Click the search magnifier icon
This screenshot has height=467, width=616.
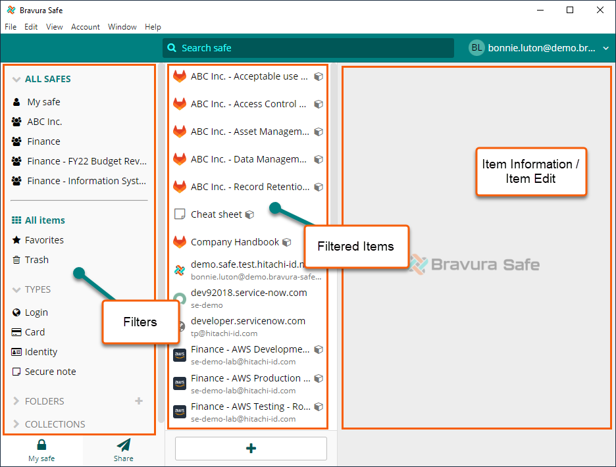click(172, 48)
